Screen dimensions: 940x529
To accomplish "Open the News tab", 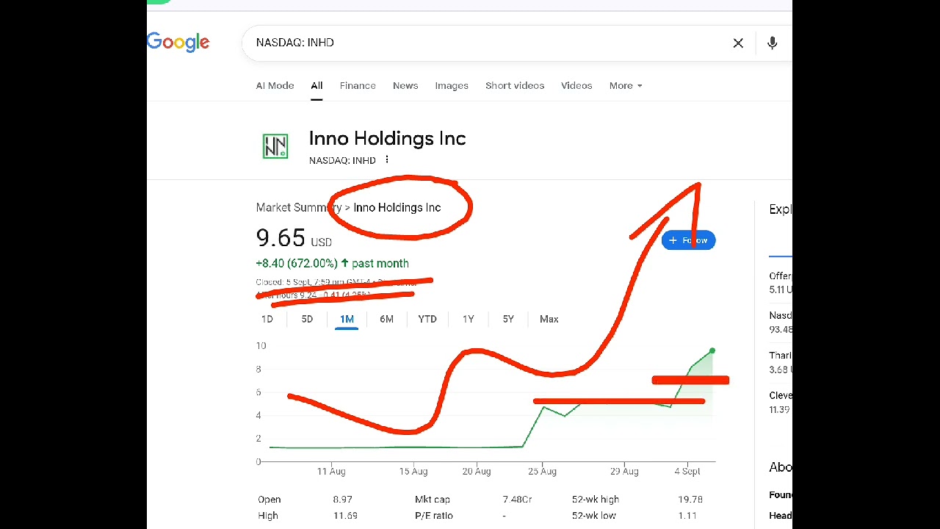I will [x=405, y=85].
